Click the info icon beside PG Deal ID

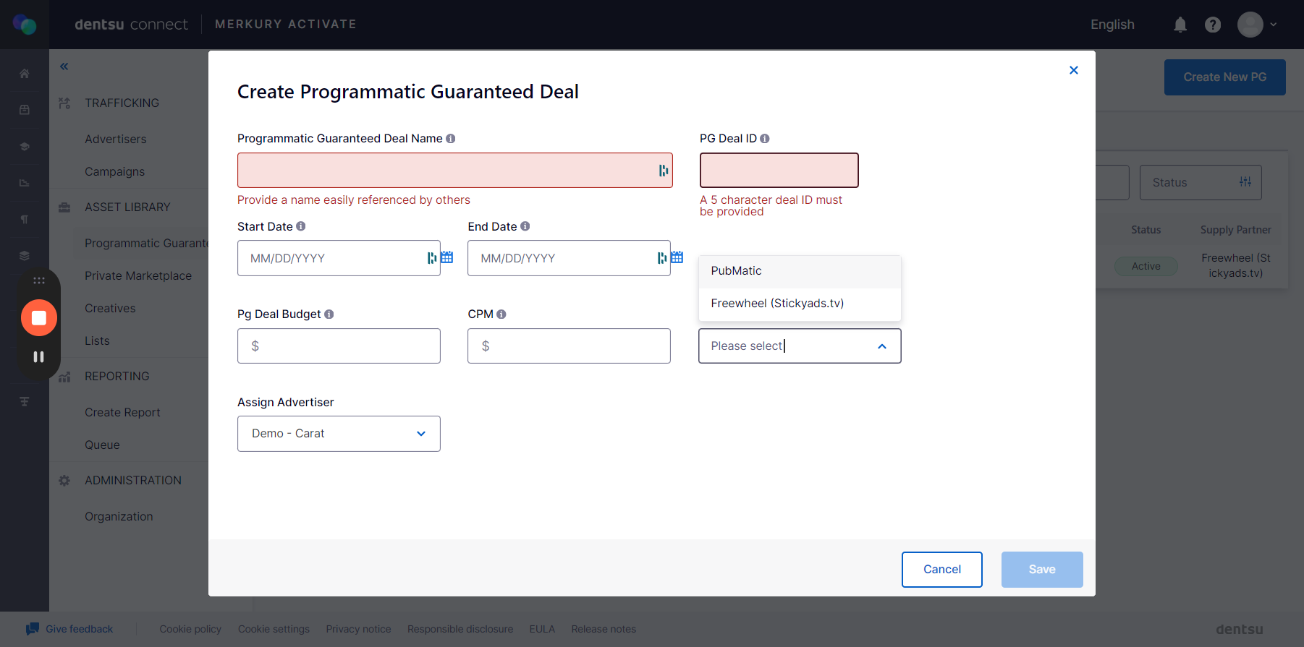(765, 138)
